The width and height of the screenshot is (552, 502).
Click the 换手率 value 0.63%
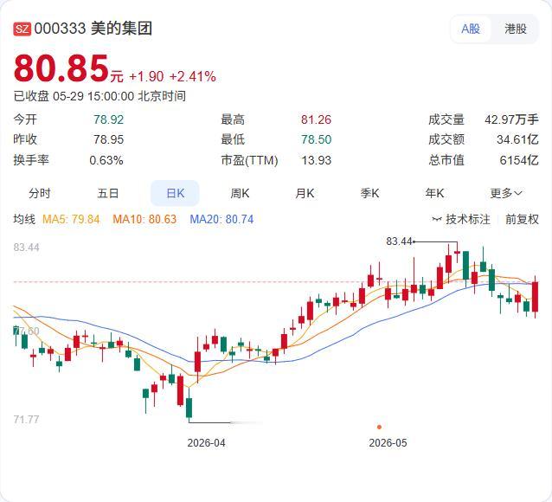pyautogui.click(x=106, y=160)
